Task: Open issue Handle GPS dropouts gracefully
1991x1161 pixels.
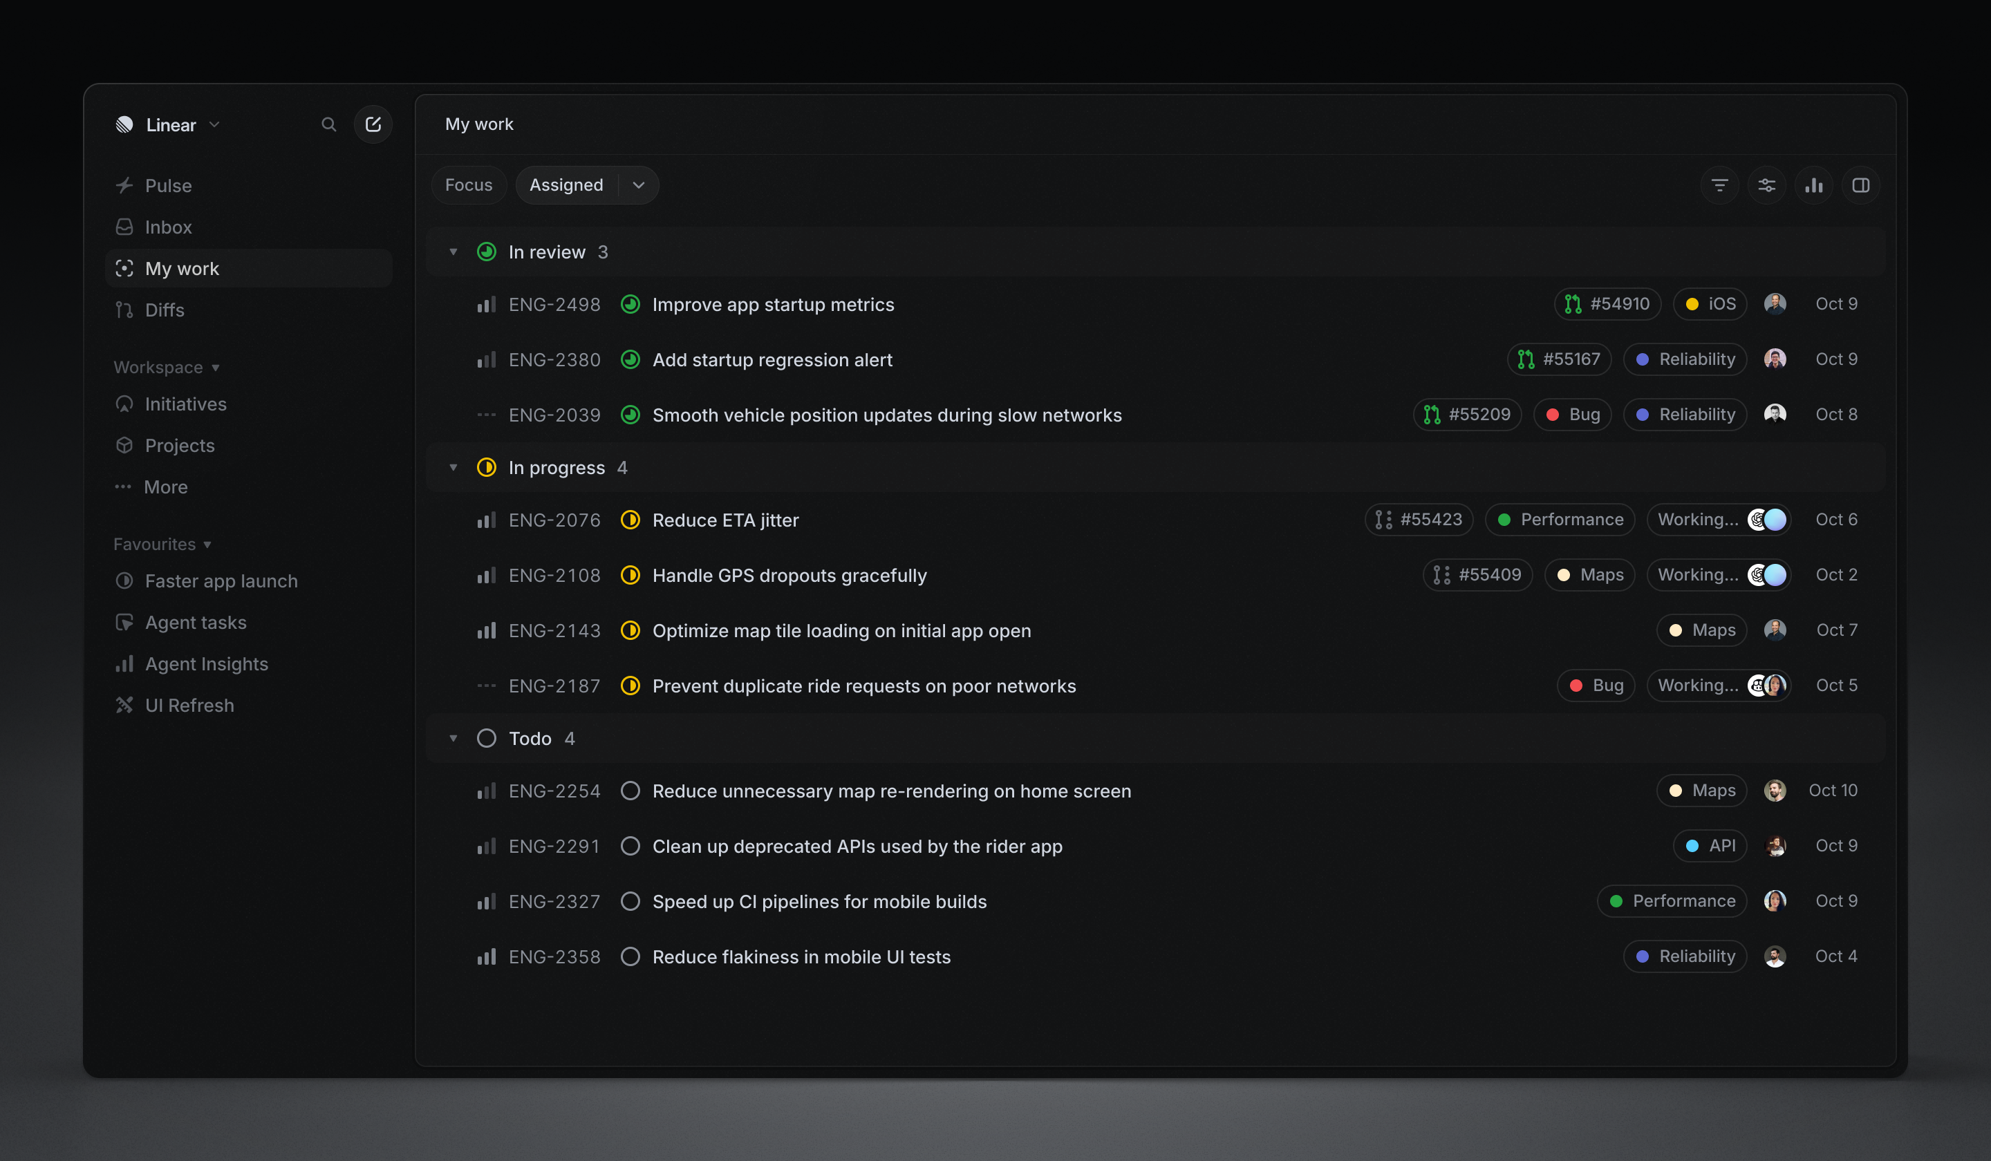Action: coord(789,575)
